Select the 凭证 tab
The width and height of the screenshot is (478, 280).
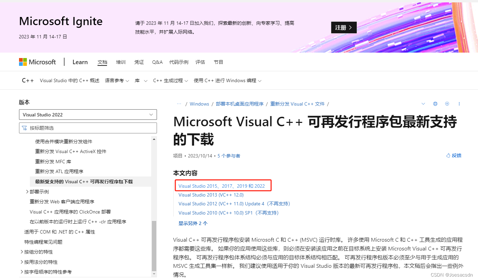point(139,62)
